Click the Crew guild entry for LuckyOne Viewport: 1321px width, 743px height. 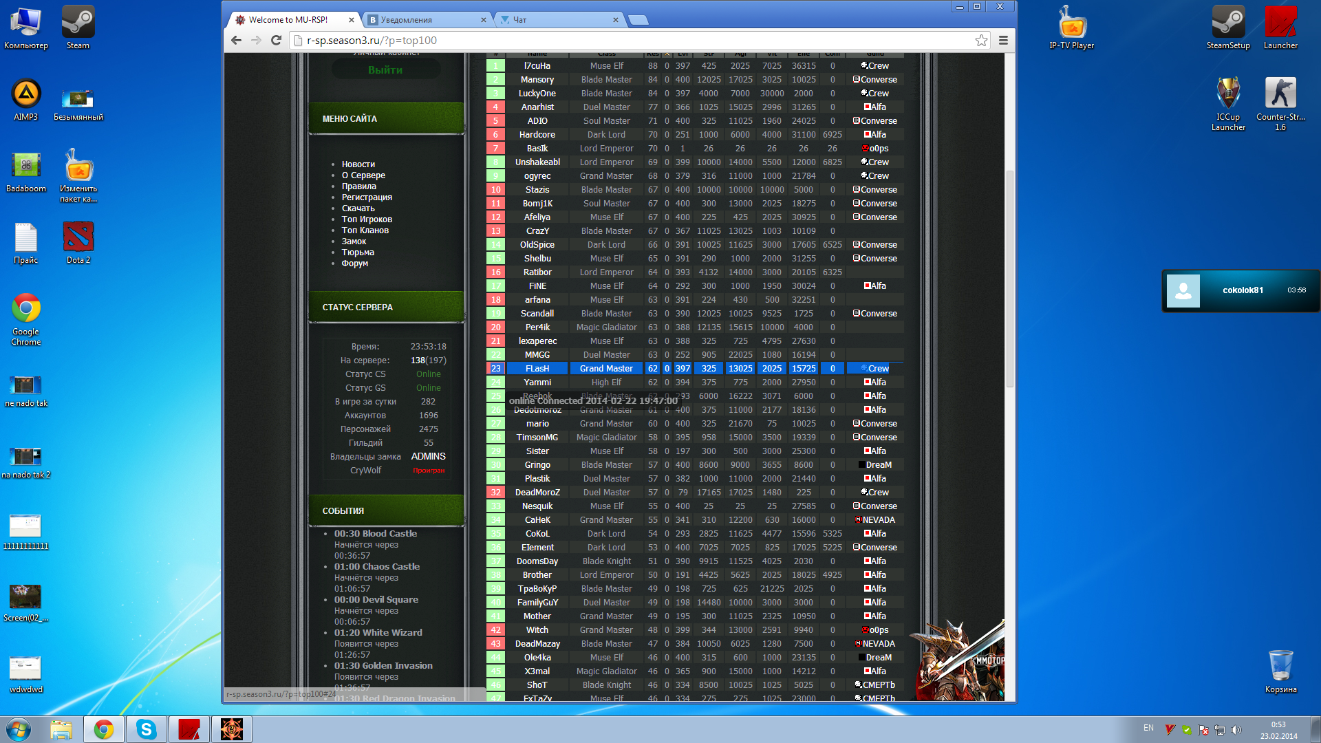click(874, 94)
